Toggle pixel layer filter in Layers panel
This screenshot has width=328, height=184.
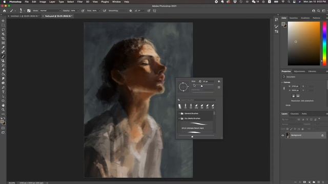tap(299, 120)
